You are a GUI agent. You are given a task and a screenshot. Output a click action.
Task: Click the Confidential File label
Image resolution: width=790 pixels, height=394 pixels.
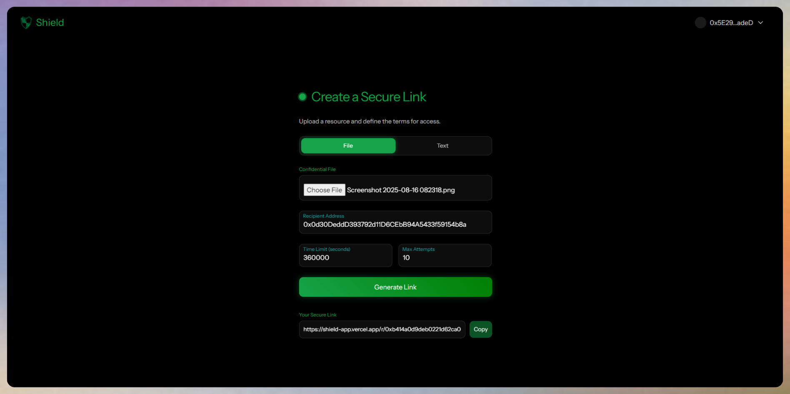(317, 169)
